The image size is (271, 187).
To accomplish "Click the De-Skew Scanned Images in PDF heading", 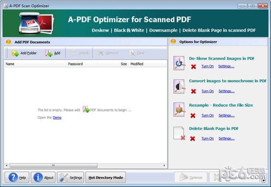I will click(222, 59).
